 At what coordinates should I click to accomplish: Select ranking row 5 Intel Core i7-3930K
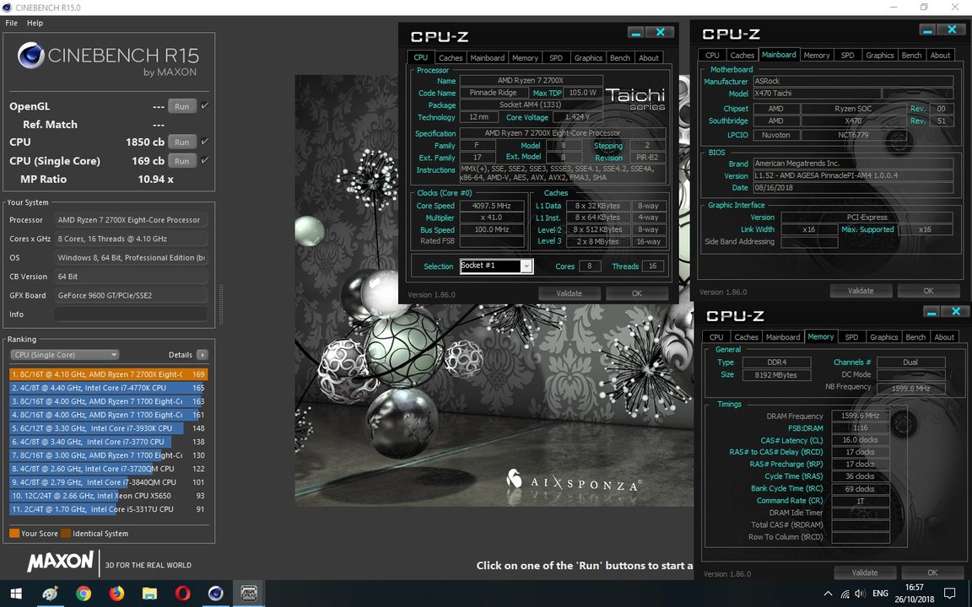pos(109,428)
